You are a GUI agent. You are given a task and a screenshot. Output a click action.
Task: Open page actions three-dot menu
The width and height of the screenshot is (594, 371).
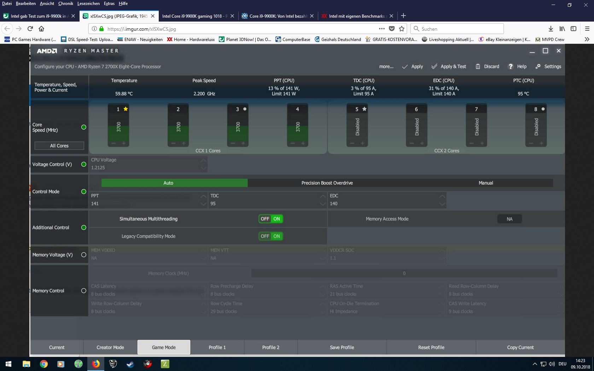pyautogui.click(x=382, y=29)
